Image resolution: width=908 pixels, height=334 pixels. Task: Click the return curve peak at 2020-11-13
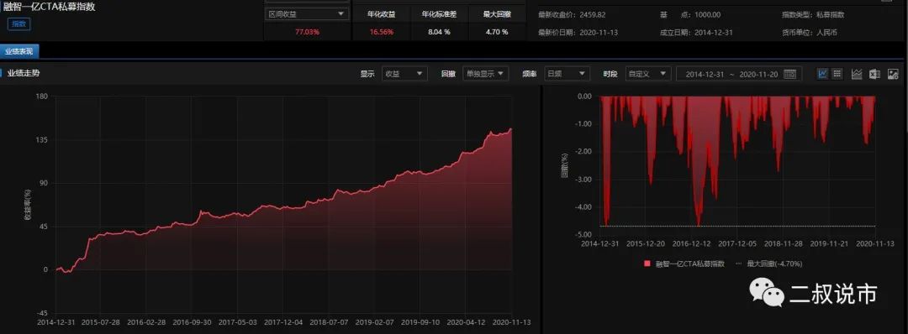click(x=510, y=129)
